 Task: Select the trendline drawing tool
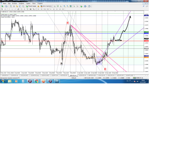15,9
